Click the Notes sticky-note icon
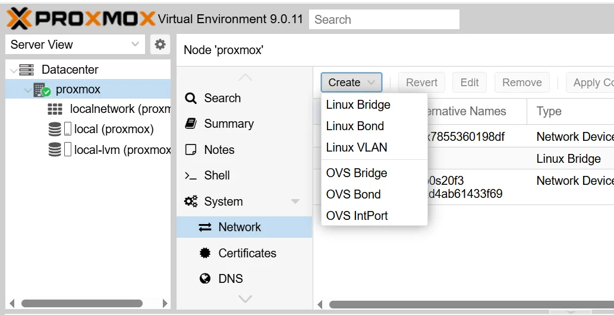The image size is (614, 315). [191, 150]
